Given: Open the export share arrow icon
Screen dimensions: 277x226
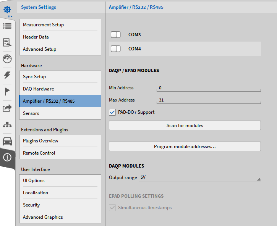Looking at the screenshot, I should click(x=7, y=108).
